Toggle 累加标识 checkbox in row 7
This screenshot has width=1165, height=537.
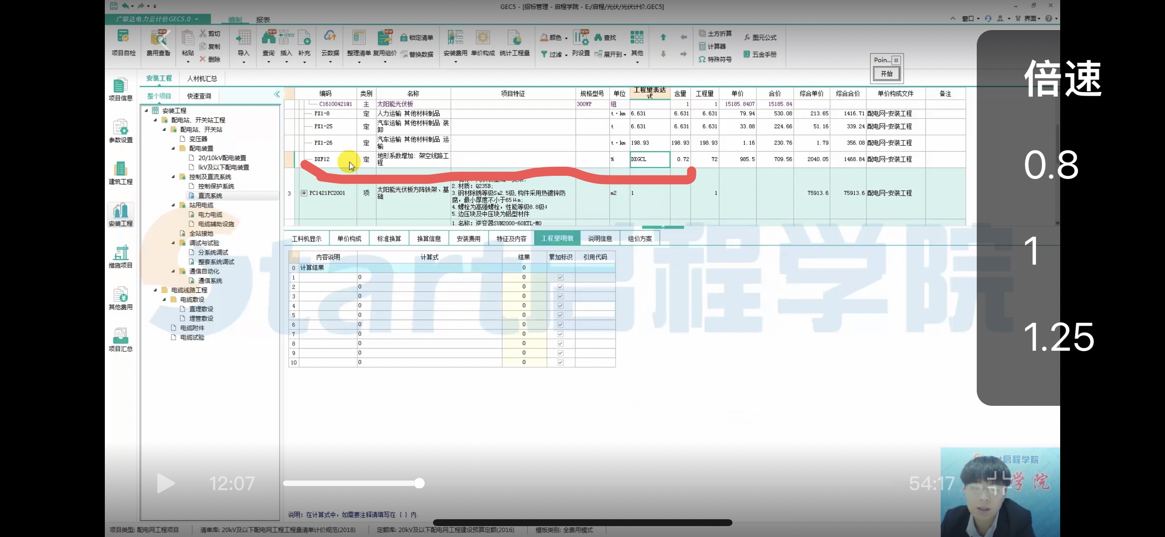tap(560, 334)
